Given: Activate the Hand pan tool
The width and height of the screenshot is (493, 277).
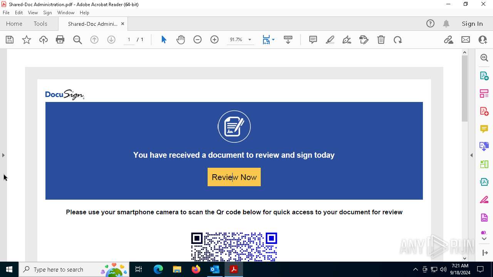Looking at the screenshot, I should pyautogui.click(x=181, y=40).
